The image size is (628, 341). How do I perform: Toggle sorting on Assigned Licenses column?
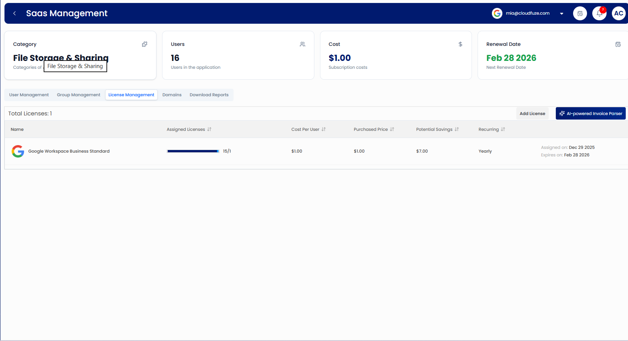(209, 129)
